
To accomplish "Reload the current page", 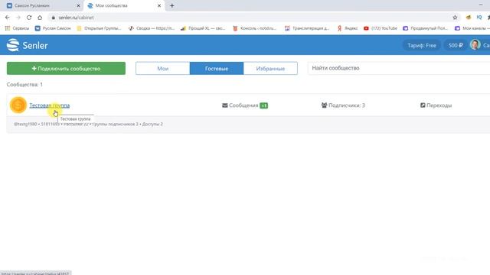I will tap(29, 18).
